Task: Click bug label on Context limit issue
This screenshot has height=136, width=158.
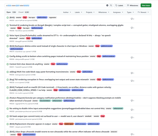Action: [53, 64]
